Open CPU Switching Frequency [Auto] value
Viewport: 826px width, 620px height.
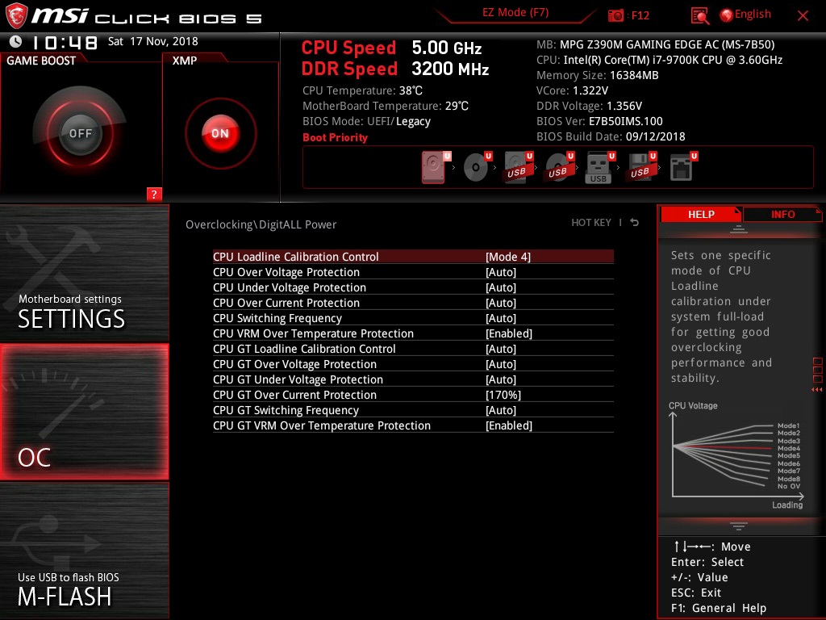click(x=500, y=318)
